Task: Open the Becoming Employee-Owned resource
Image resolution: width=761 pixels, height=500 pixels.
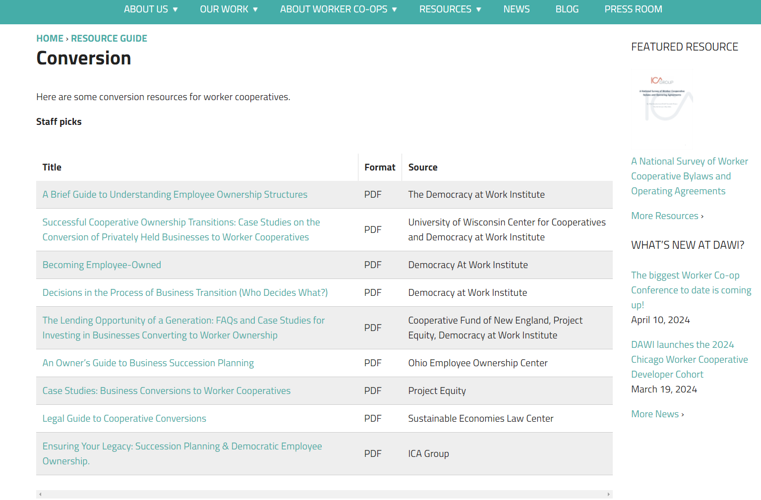Action: [102, 265]
